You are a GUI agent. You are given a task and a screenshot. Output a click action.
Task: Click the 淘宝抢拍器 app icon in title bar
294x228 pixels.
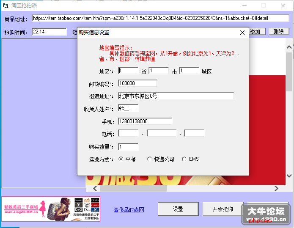click(6, 5)
